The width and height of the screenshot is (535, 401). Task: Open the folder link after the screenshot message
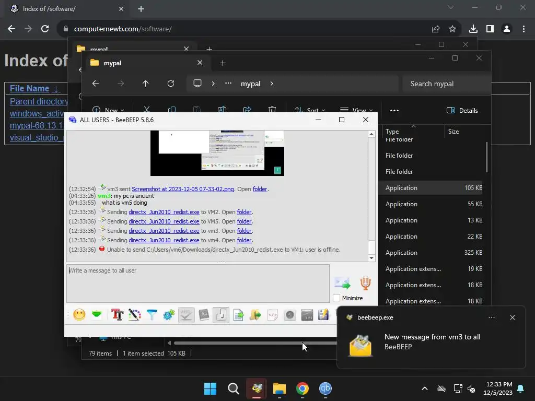click(x=260, y=189)
